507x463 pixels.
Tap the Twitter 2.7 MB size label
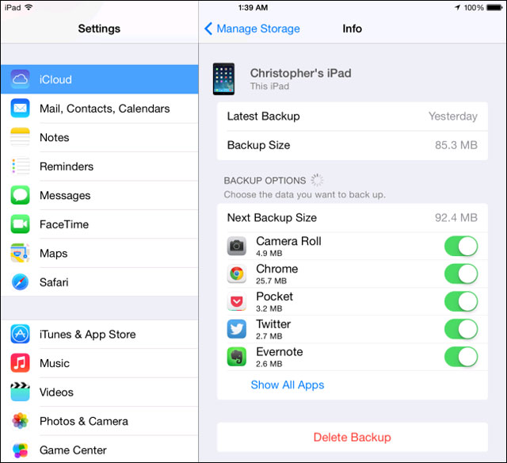point(269,336)
